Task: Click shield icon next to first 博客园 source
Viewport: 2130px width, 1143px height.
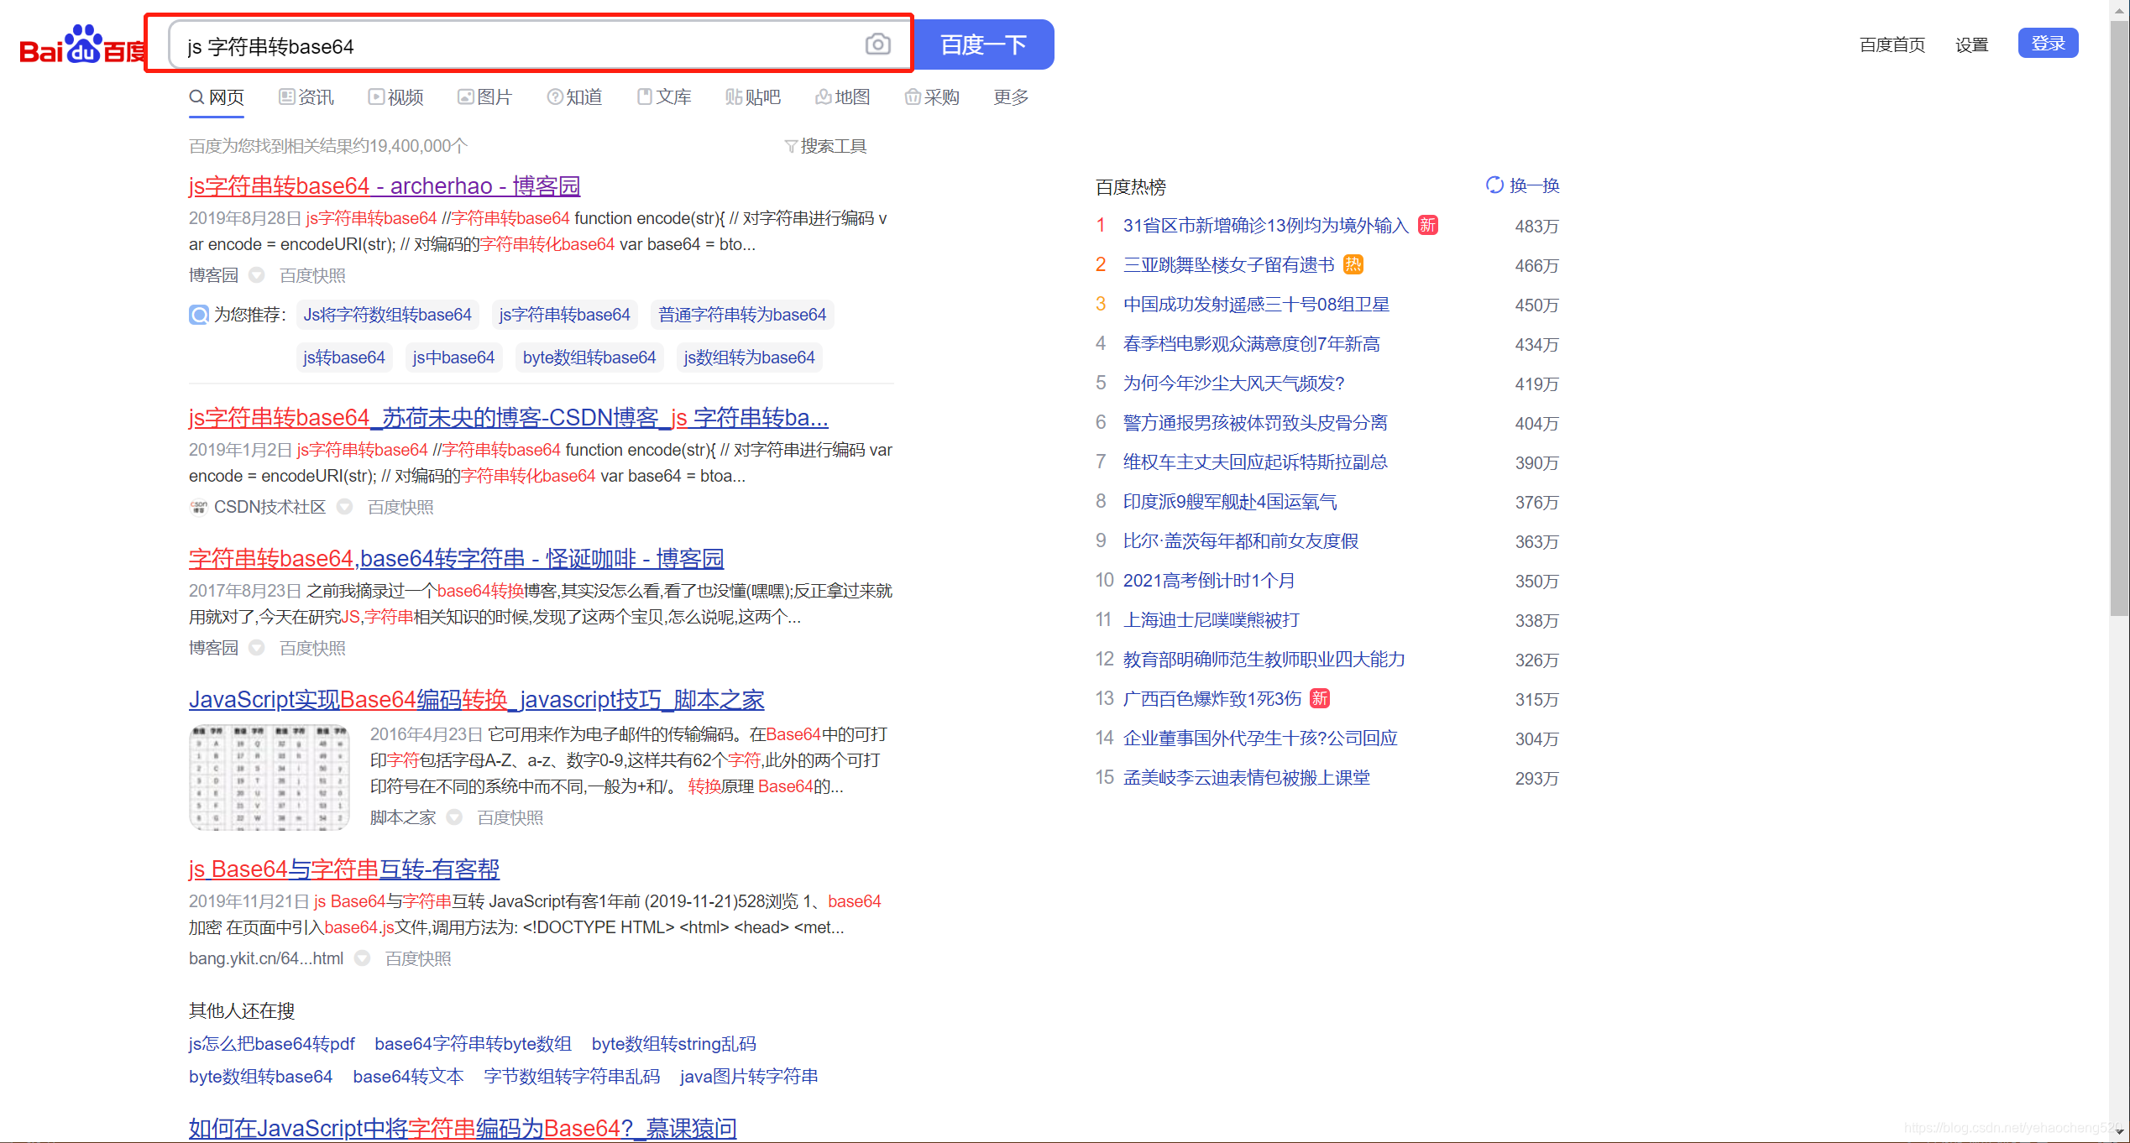Action: [257, 275]
